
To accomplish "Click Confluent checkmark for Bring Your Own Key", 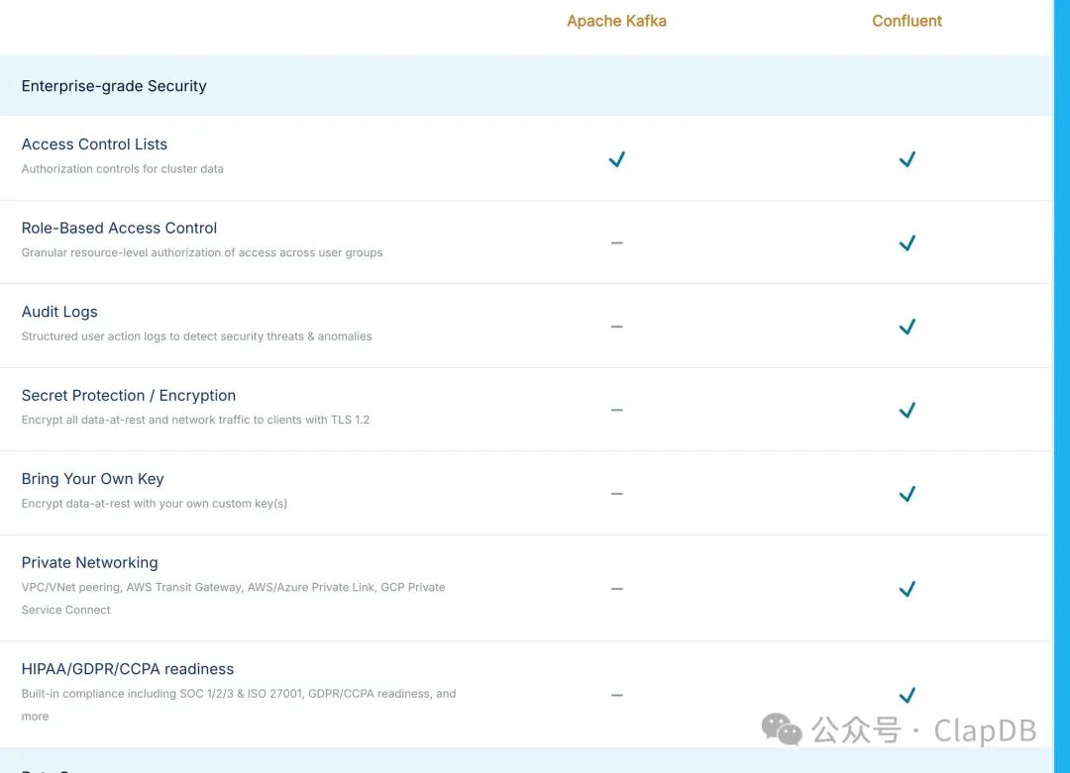I will tap(907, 494).
